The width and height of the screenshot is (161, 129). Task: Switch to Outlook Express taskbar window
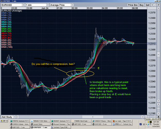coord(122,124)
